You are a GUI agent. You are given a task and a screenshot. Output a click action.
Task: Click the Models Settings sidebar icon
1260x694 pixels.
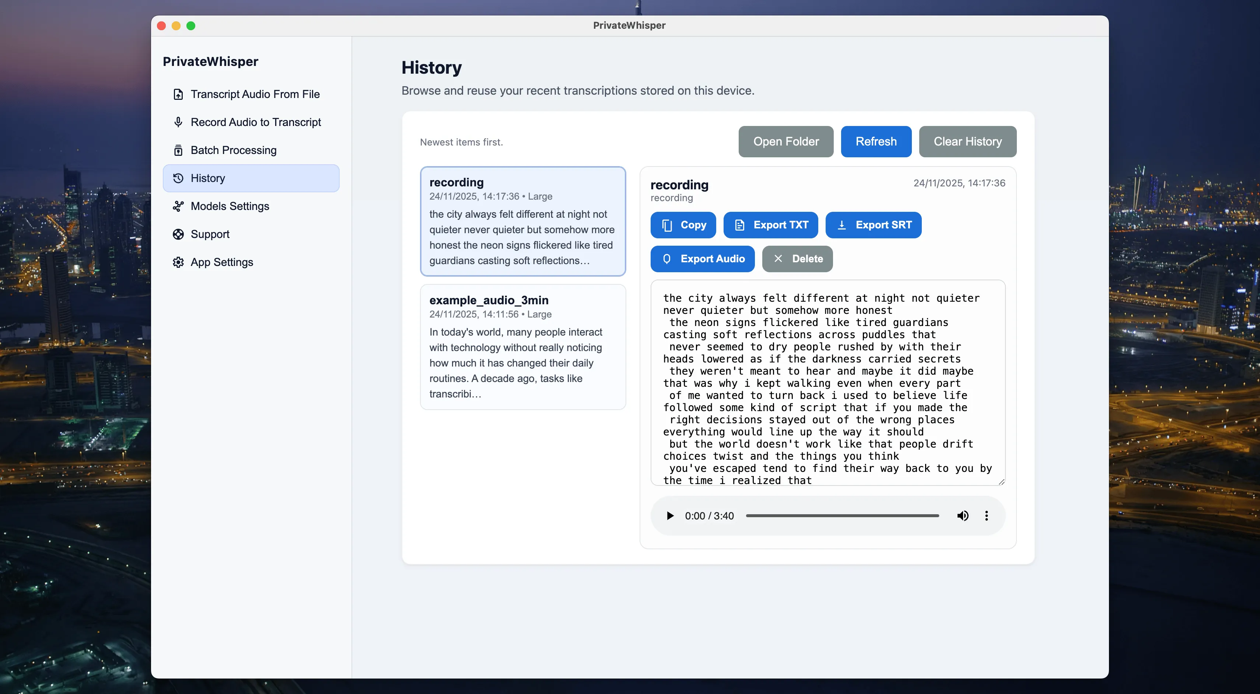[x=178, y=206]
